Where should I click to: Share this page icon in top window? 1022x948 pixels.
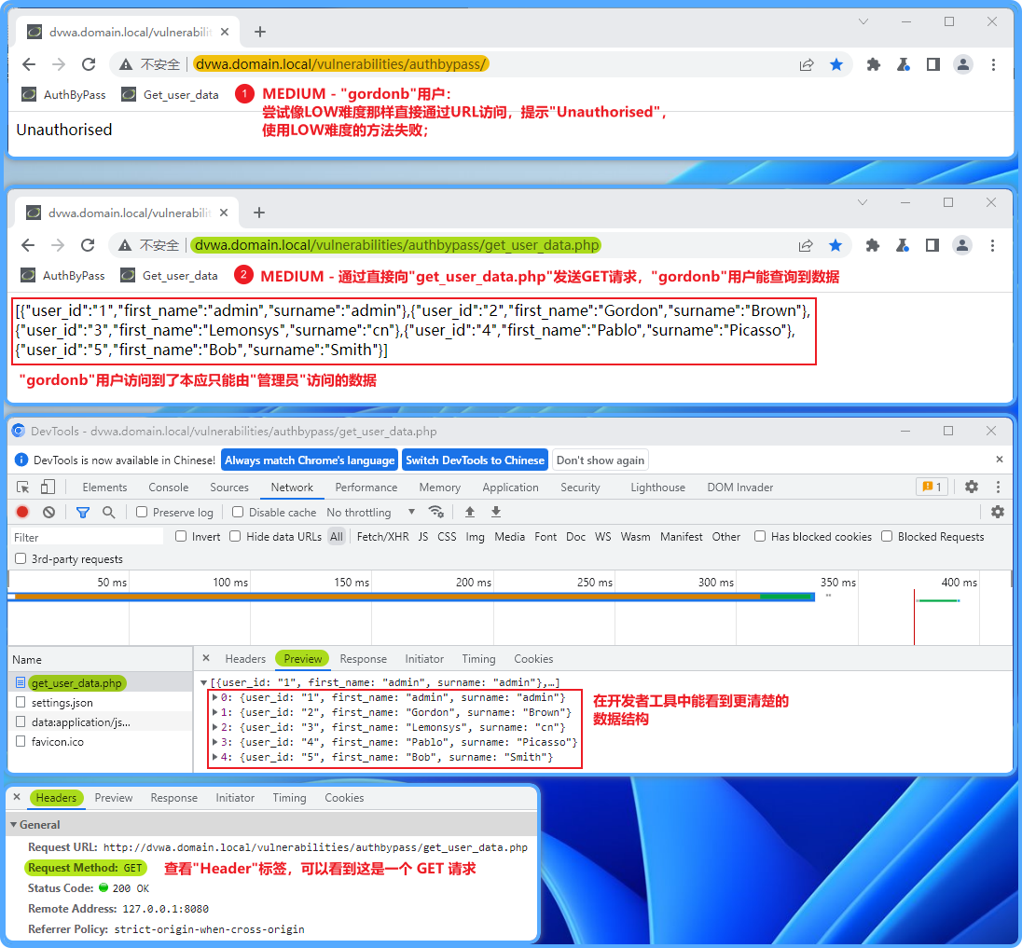807,64
